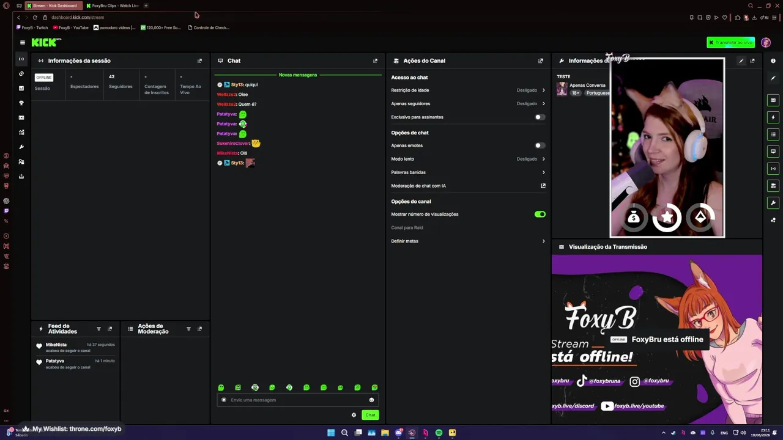Disable Mostrar número de visualizações switch
The width and height of the screenshot is (783, 440).
point(540,215)
